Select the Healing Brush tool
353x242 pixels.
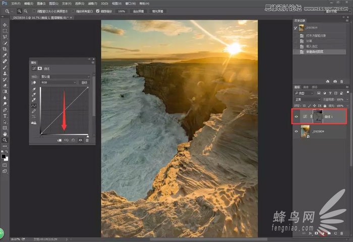(x=5, y=61)
